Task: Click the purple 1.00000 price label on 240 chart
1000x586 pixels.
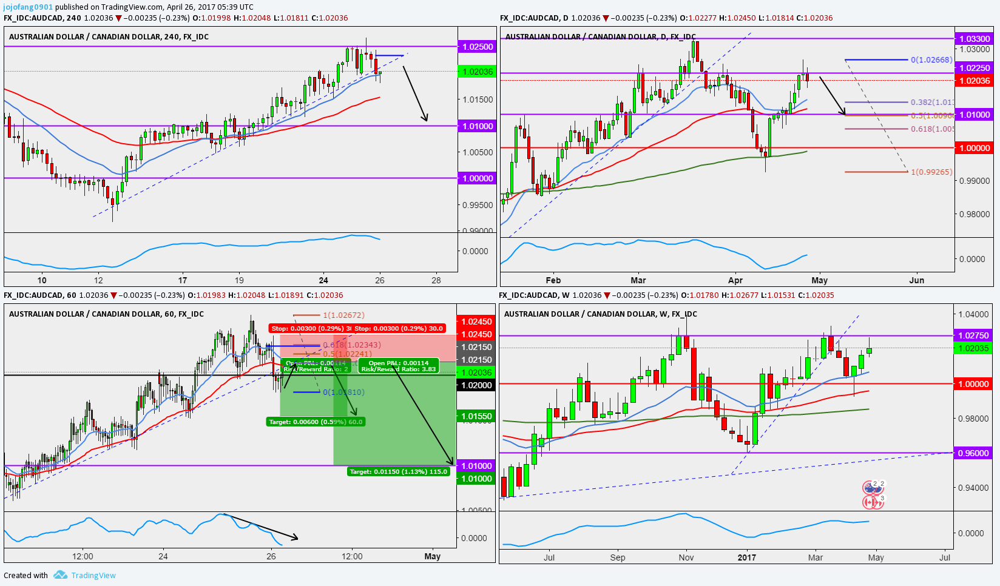Action: click(x=478, y=178)
